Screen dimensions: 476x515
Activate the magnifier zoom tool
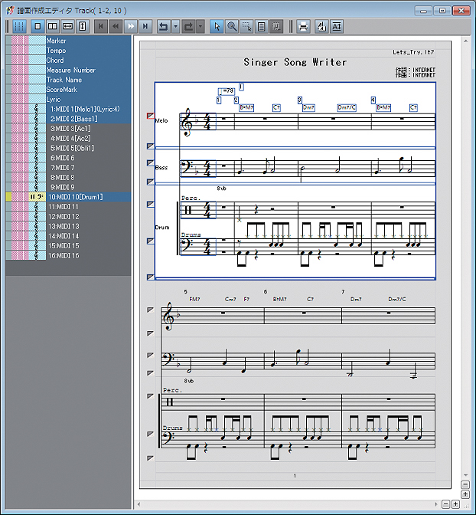coord(232,26)
